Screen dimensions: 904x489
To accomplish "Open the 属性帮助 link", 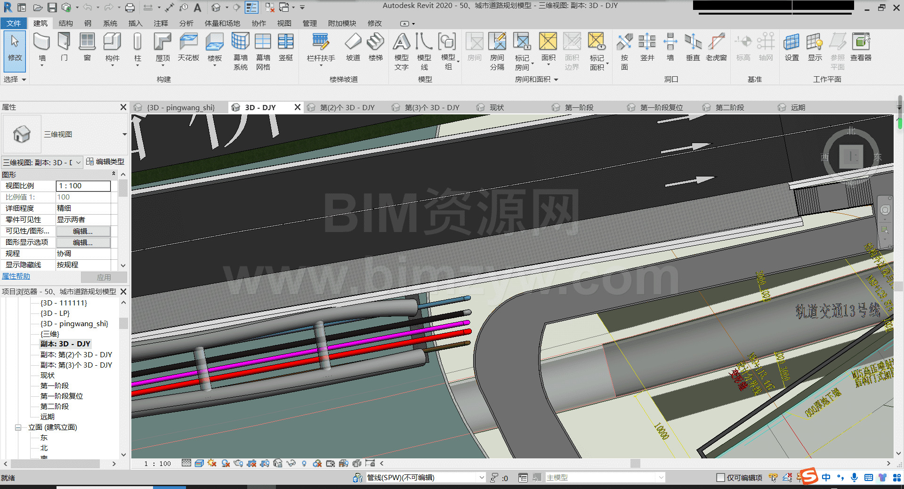I will (x=16, y=276).
